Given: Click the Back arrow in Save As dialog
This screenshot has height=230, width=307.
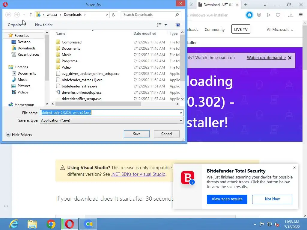Looking at the screenshot, I should 8,15.
